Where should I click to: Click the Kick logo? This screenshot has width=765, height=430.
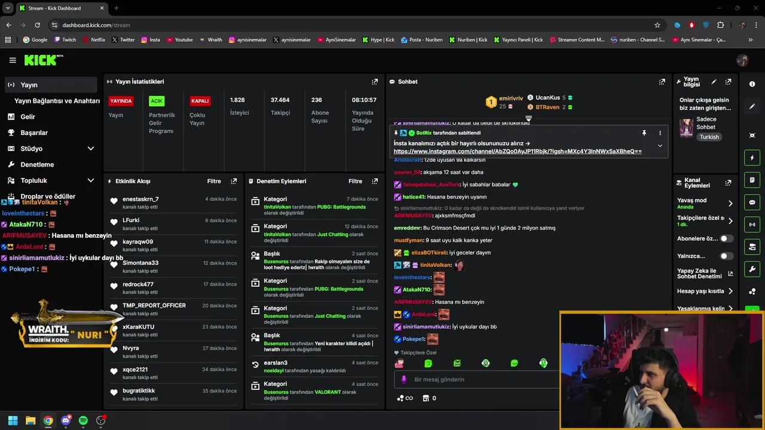click(43, 60)
